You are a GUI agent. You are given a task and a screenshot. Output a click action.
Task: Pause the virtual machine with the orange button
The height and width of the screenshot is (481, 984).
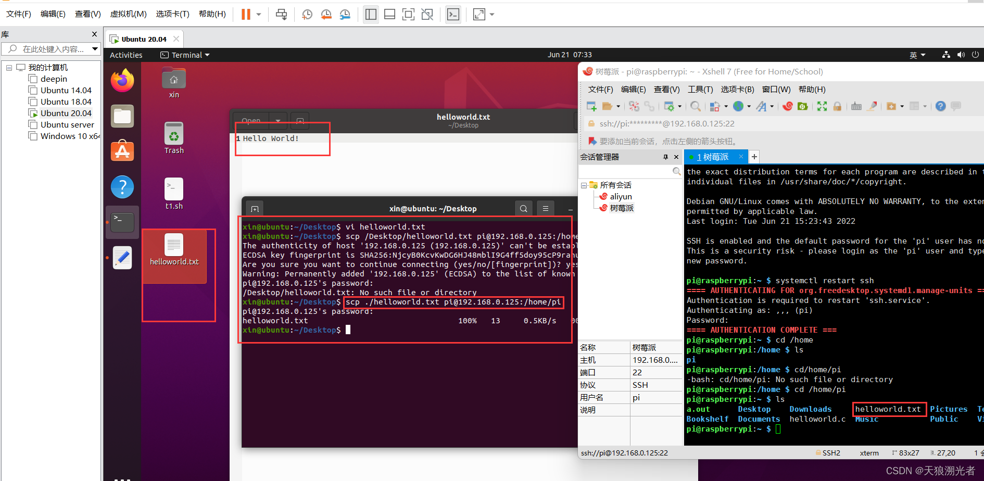pos(246,14)
